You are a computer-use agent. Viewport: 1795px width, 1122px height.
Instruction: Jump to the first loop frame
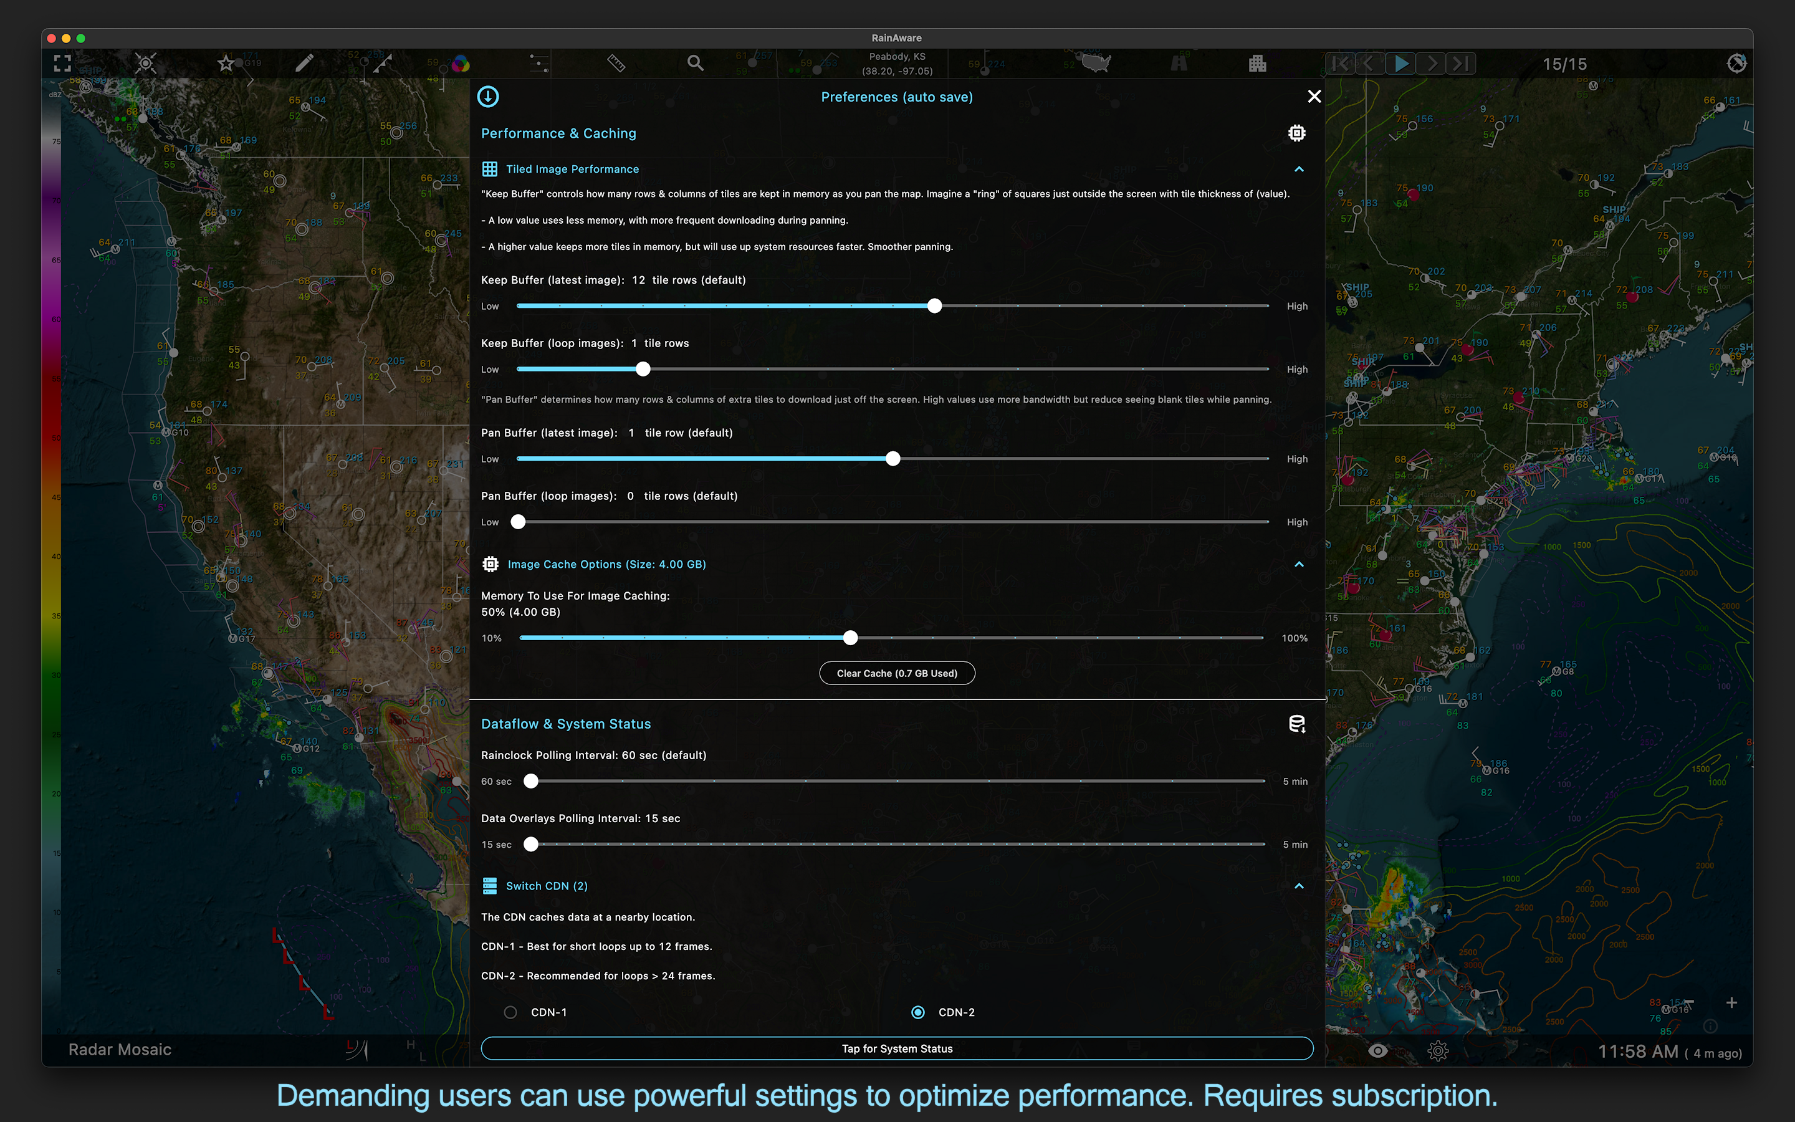point(1341,64)
